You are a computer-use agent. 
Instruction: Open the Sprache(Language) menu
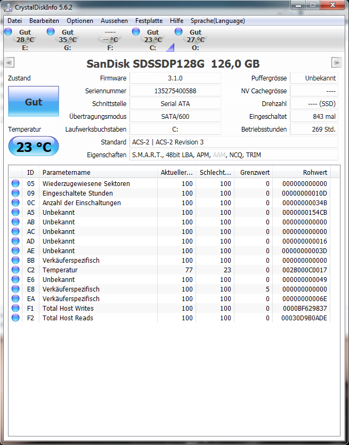coord(218,21)
